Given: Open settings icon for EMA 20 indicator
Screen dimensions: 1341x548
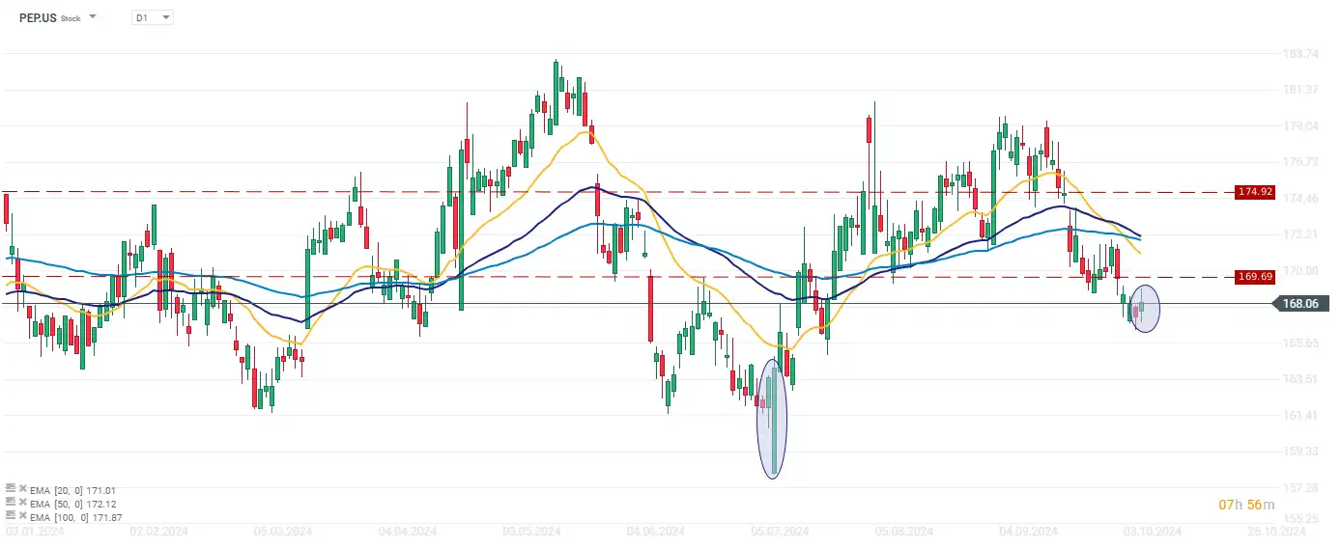Looking at the screenshot, I should coord(10,490).
